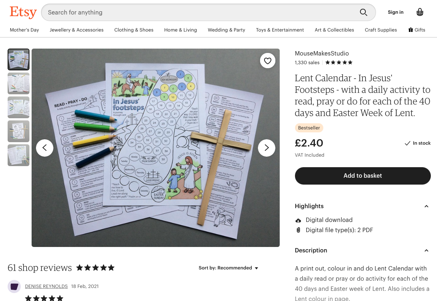Screen dimensions: 437x301
Task: Collapse the Highlights section
Action: click(x=426, y=206)
